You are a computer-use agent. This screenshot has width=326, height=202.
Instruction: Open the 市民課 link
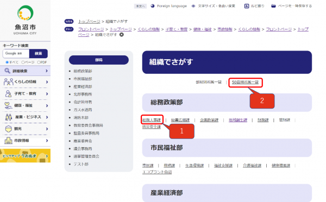[x=148, y=166]
